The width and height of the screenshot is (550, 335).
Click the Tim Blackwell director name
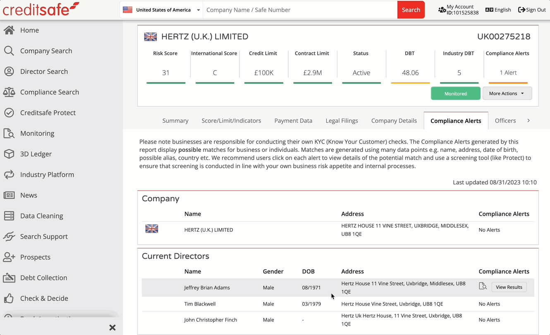(200, 304)
